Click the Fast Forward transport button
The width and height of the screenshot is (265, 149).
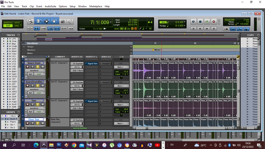207,29
